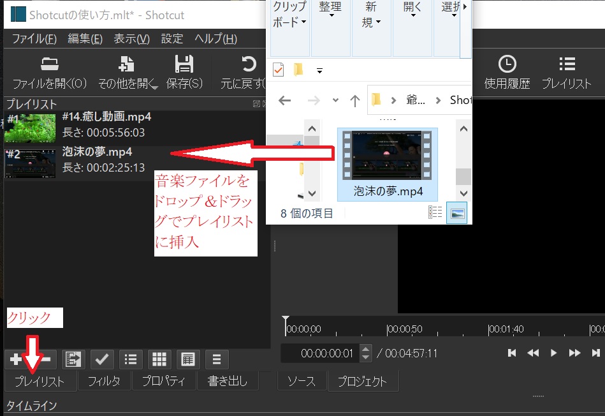The height and width of the screenshot is (416, 605).
Task: Remove selected clip with the minus icon
Action: coord(48,359)
